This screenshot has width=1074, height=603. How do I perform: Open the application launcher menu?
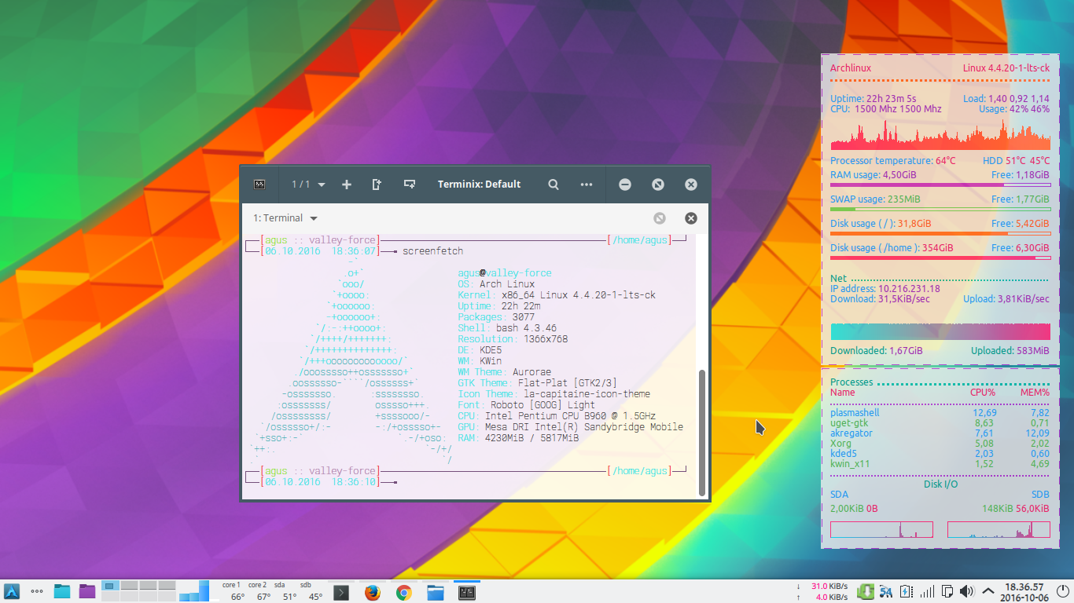pyautogui.click(x=11, y=592)
